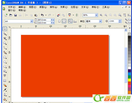Image resolution: width=132 pixels, height=103 pixels.
Task: Select the Text tool
Action: (x=5, y=76)
